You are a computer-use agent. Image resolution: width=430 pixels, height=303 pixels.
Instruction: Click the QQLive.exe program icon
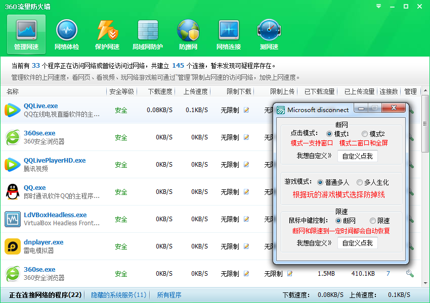[13, 110]
